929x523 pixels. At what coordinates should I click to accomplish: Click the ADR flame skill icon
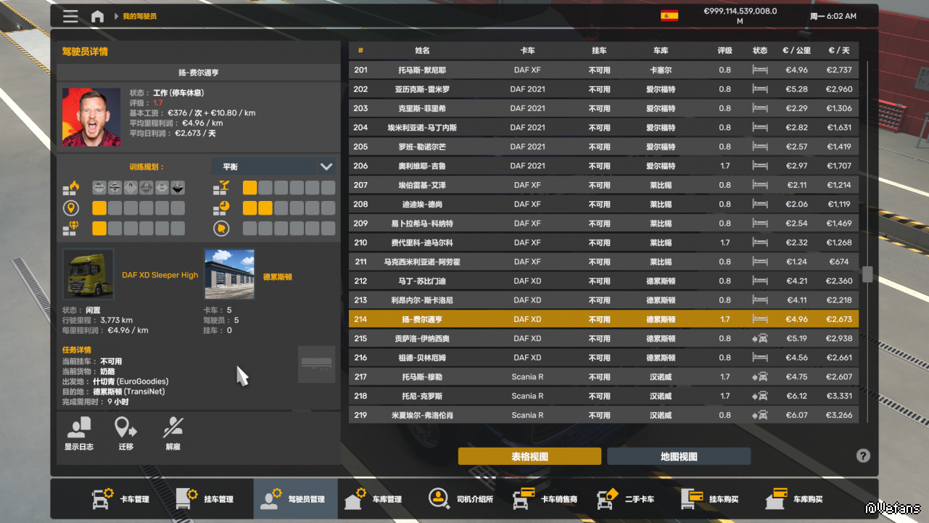[x=70, y=189]
